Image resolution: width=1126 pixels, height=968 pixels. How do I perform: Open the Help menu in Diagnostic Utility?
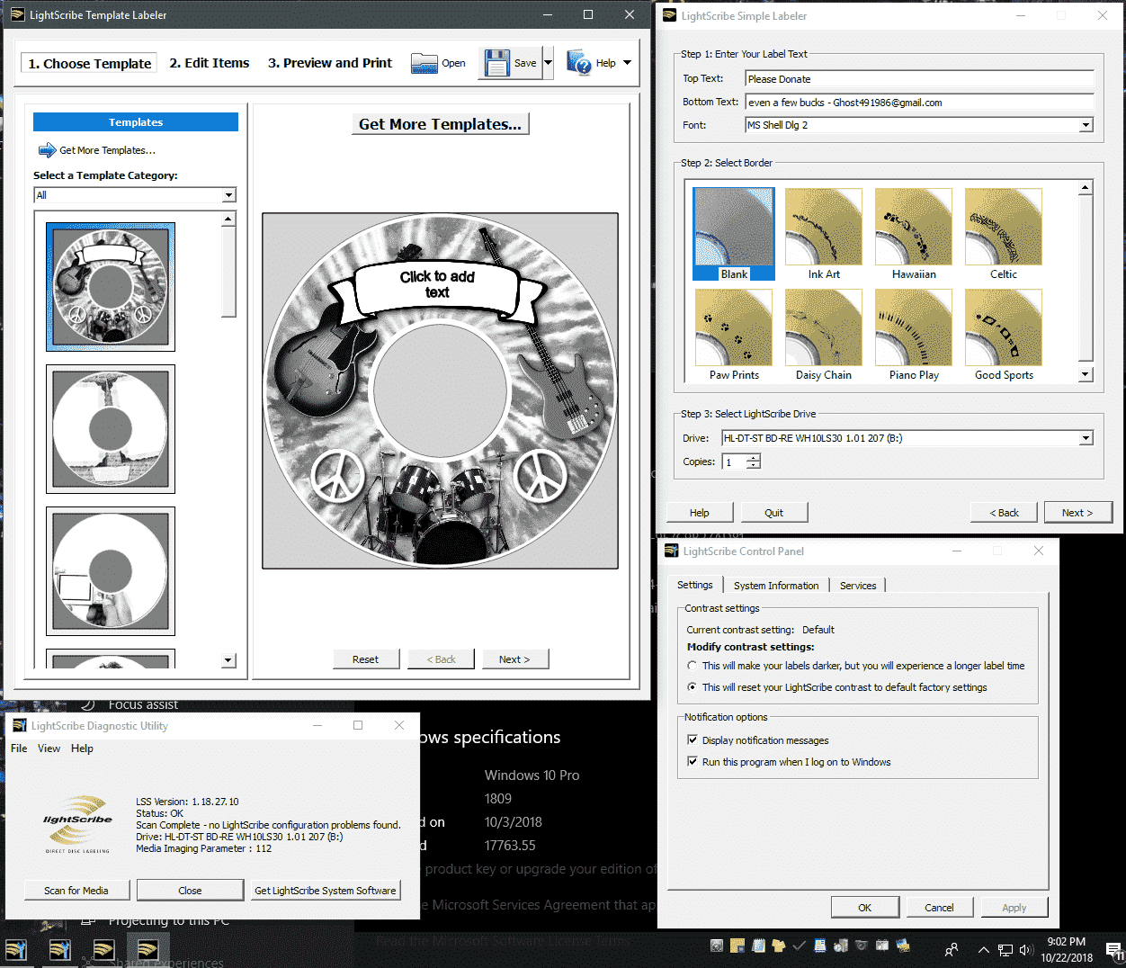coord(82,748)
